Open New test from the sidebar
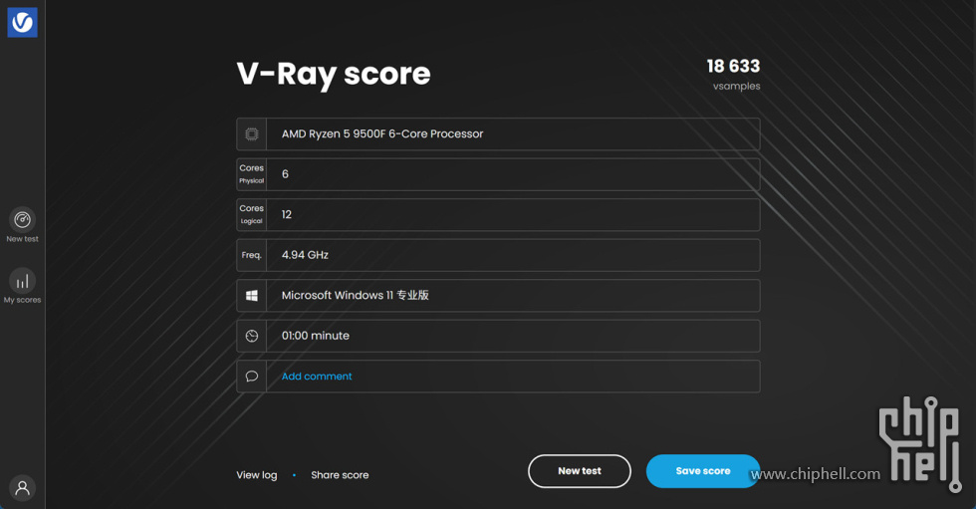This screenshot has height=509, width=976. [x=22, y=225]
